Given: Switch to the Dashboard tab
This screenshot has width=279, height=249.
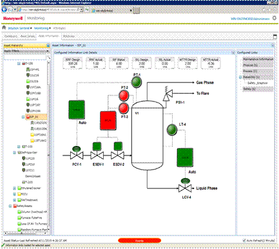Looking at the screenshot, I should (x=11, y=36).
